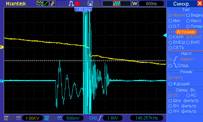Click the red record/stop indicator

77,4
